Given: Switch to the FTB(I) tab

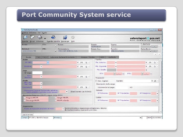Looking at the screenshot, I should click(38, 57).
